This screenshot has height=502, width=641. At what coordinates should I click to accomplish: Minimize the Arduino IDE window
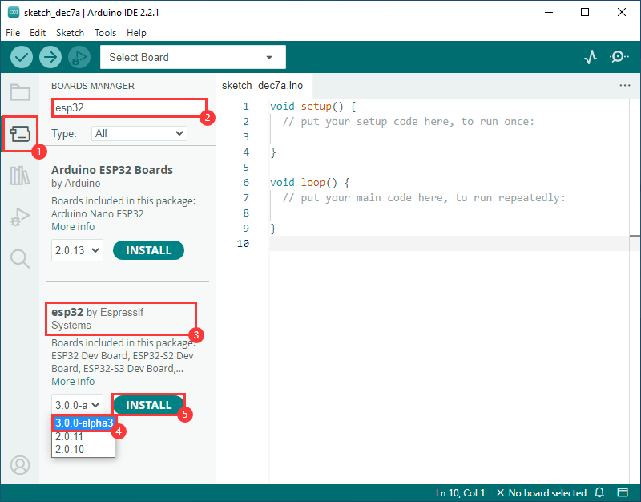coord(549,12)
